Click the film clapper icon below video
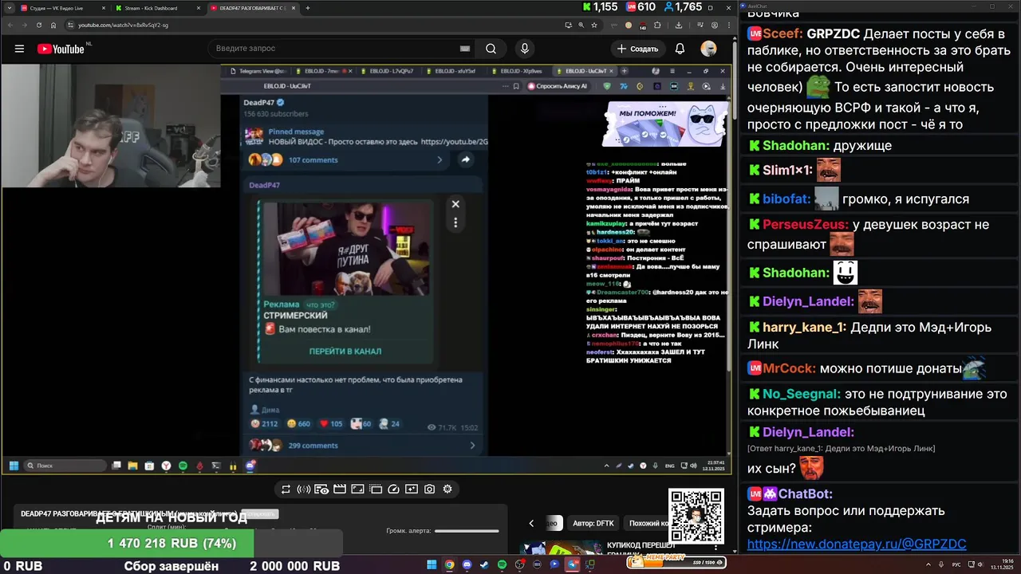Image resolution: width=1021 pixels, height=574 pixels. tap(340, 489)
